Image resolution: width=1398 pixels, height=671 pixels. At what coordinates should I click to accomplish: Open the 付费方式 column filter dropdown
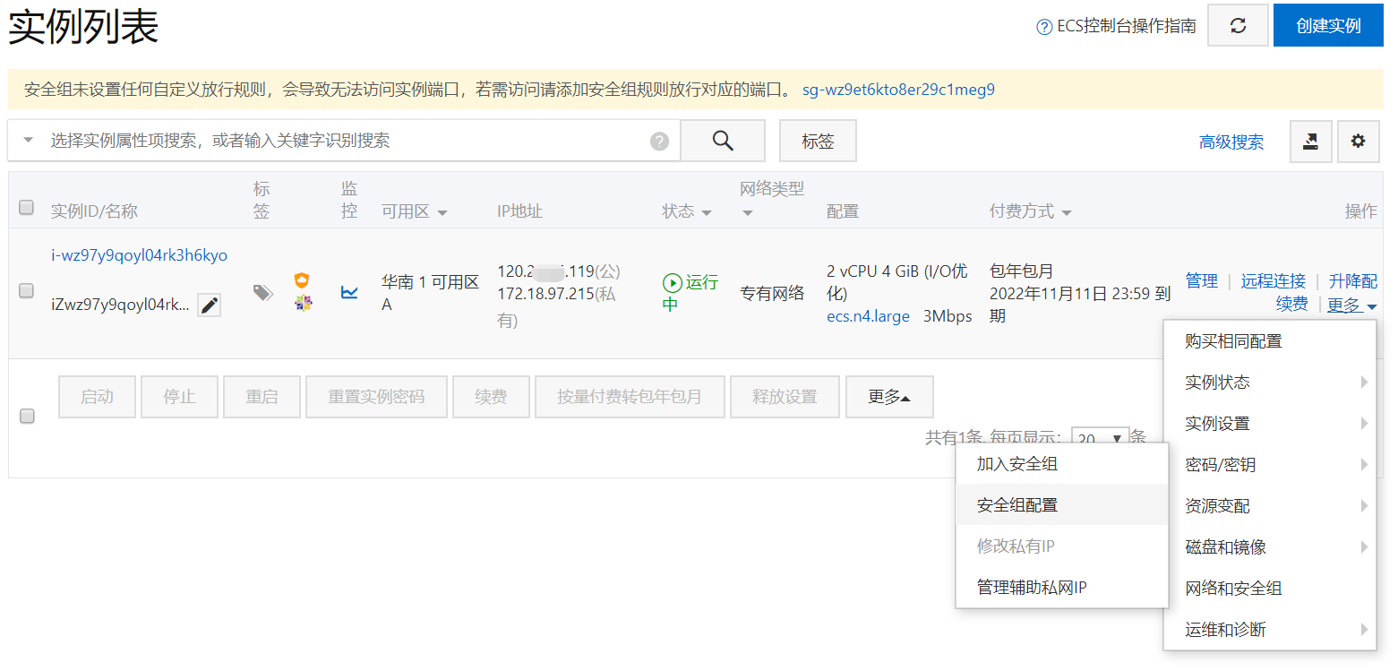1067,213
